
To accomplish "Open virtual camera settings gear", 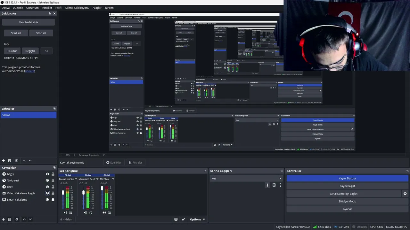I will pyautogui.click(x=405, y=194).
